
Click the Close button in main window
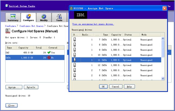(12, 105)
